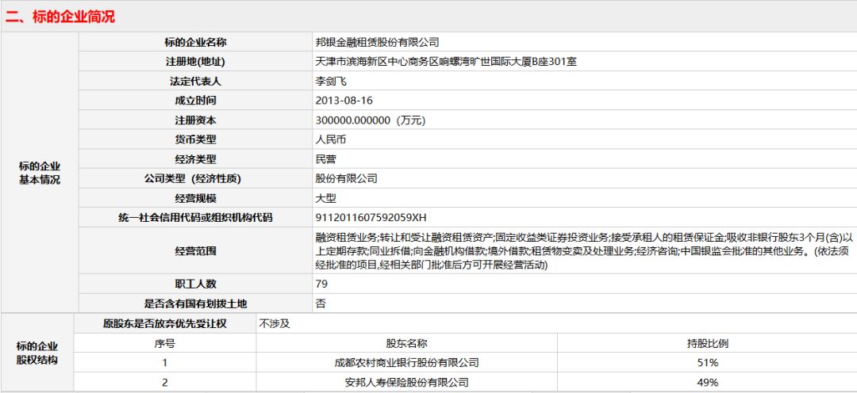This screenshot has width=857, height=393.
Task: Click the group header 标的企业基本情况
Action: coord(40,173)
